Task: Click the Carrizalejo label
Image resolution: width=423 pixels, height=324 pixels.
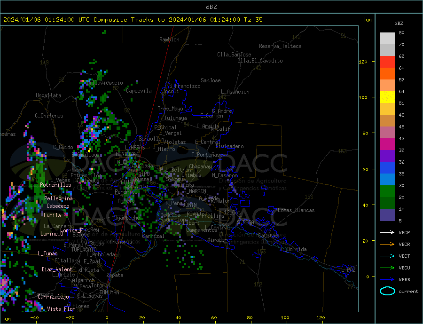Action: pyautogui.click(x=53, y=297)
